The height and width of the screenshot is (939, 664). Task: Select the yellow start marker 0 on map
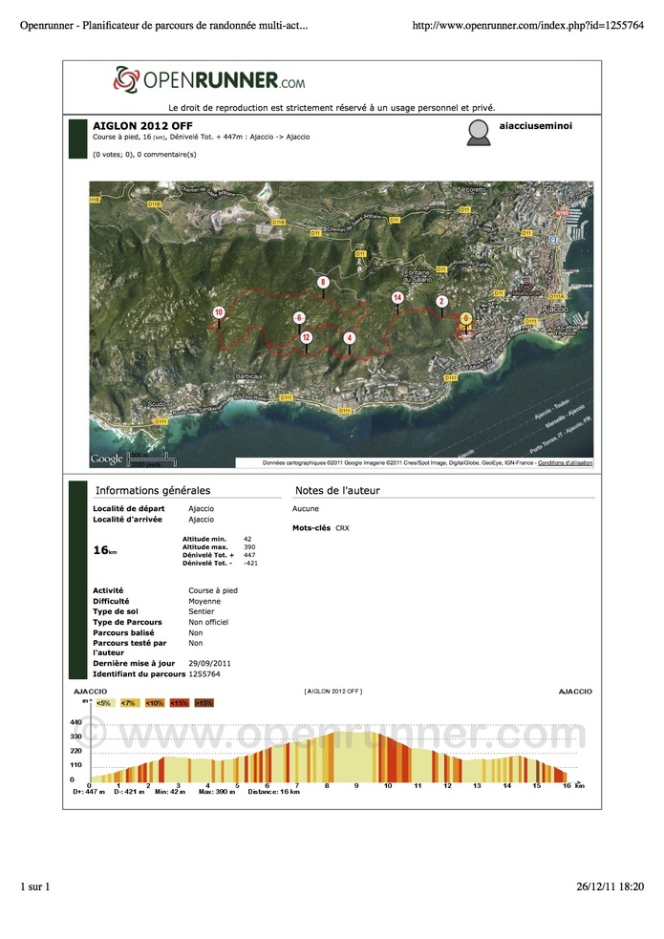[466, 318]
